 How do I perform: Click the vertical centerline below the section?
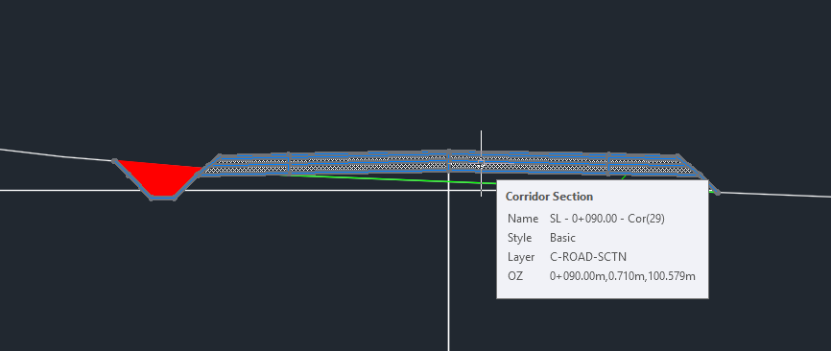pos(449,265)
